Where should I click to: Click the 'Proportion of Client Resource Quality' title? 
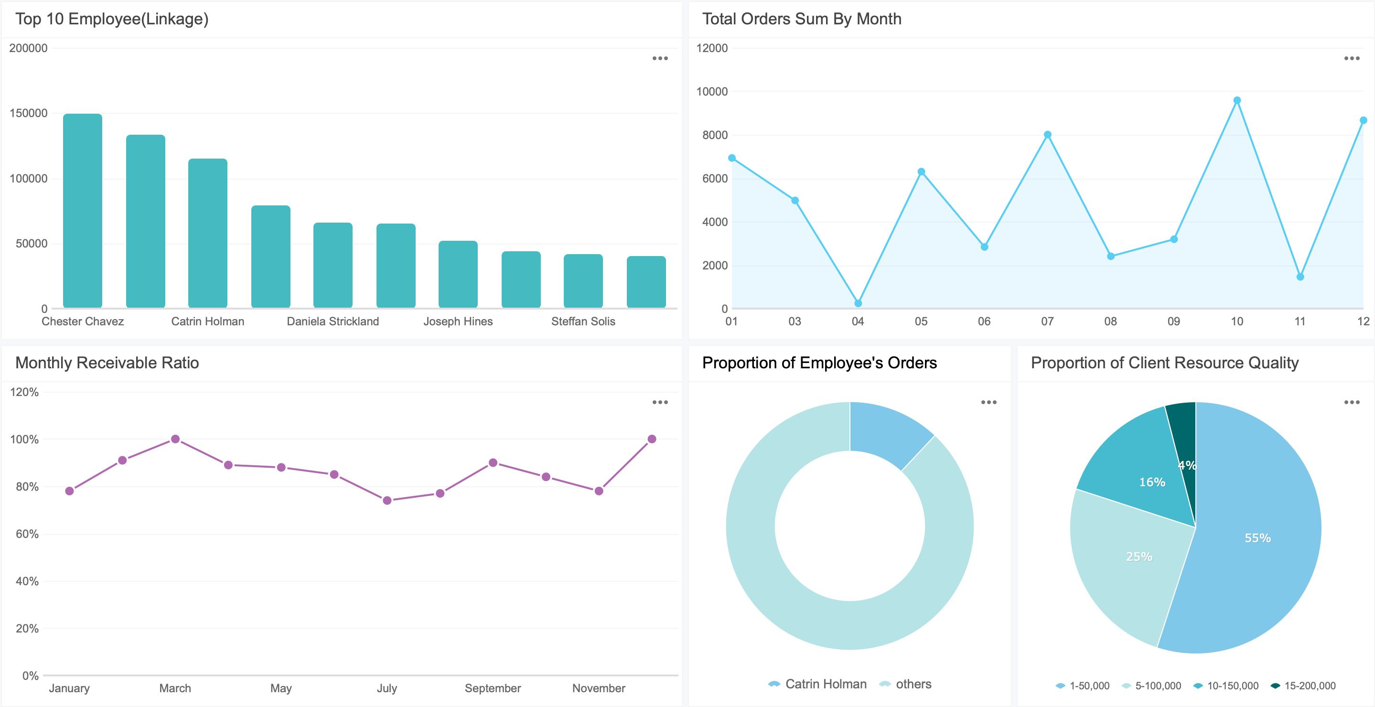click(1165, 363)
